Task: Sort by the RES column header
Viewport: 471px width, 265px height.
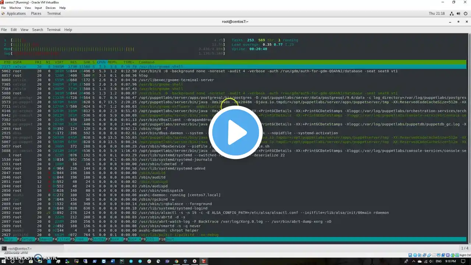Action: click(x=74, y=62)
